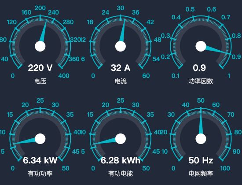Click the voltage gauge center hub
Image resolution: width=242 pixels, height=185 pixels.
pyautogui.click(x=40, y=46)
